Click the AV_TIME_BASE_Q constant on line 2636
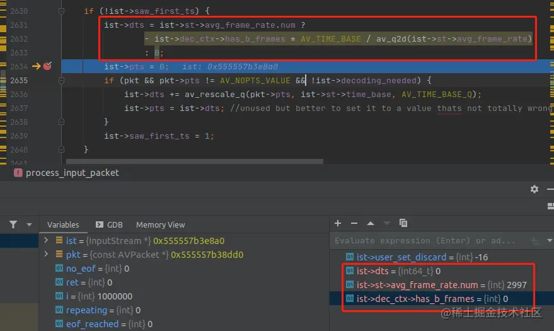The image size is (554, 331). point(437,95)
